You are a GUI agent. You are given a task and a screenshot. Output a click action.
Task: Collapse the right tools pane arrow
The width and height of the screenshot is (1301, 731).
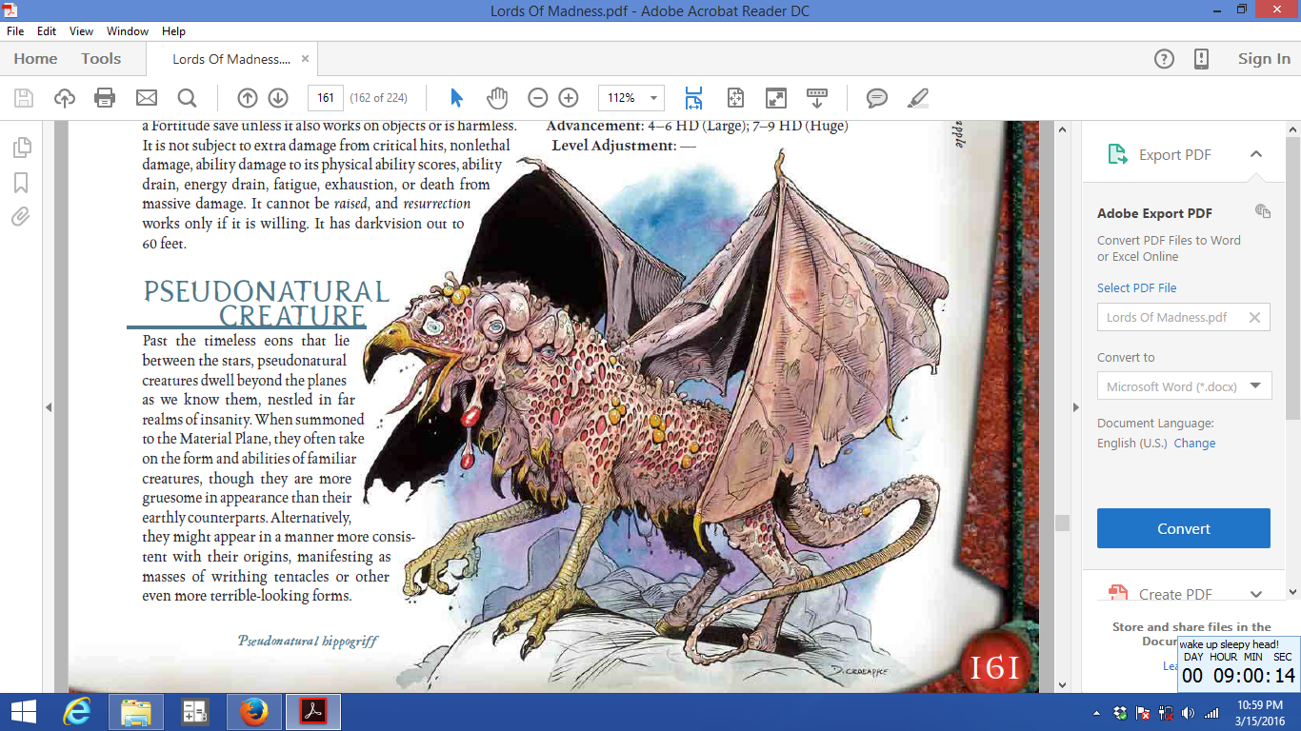point(1077,406)
